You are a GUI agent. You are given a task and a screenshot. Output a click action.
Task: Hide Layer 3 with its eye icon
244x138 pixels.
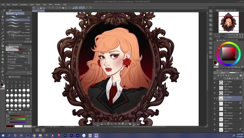[x=215, y=88]
